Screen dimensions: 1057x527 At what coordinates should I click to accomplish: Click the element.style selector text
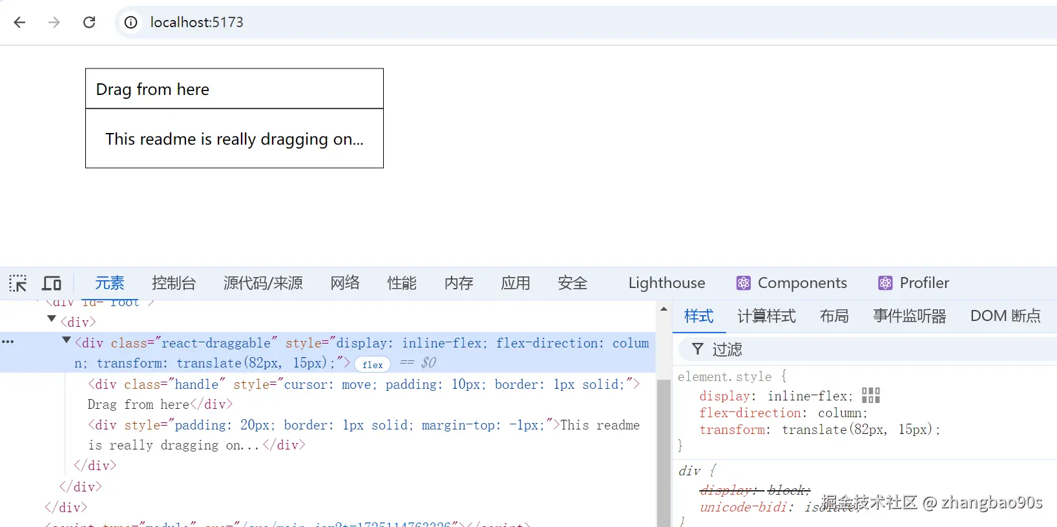click(724, 377)
